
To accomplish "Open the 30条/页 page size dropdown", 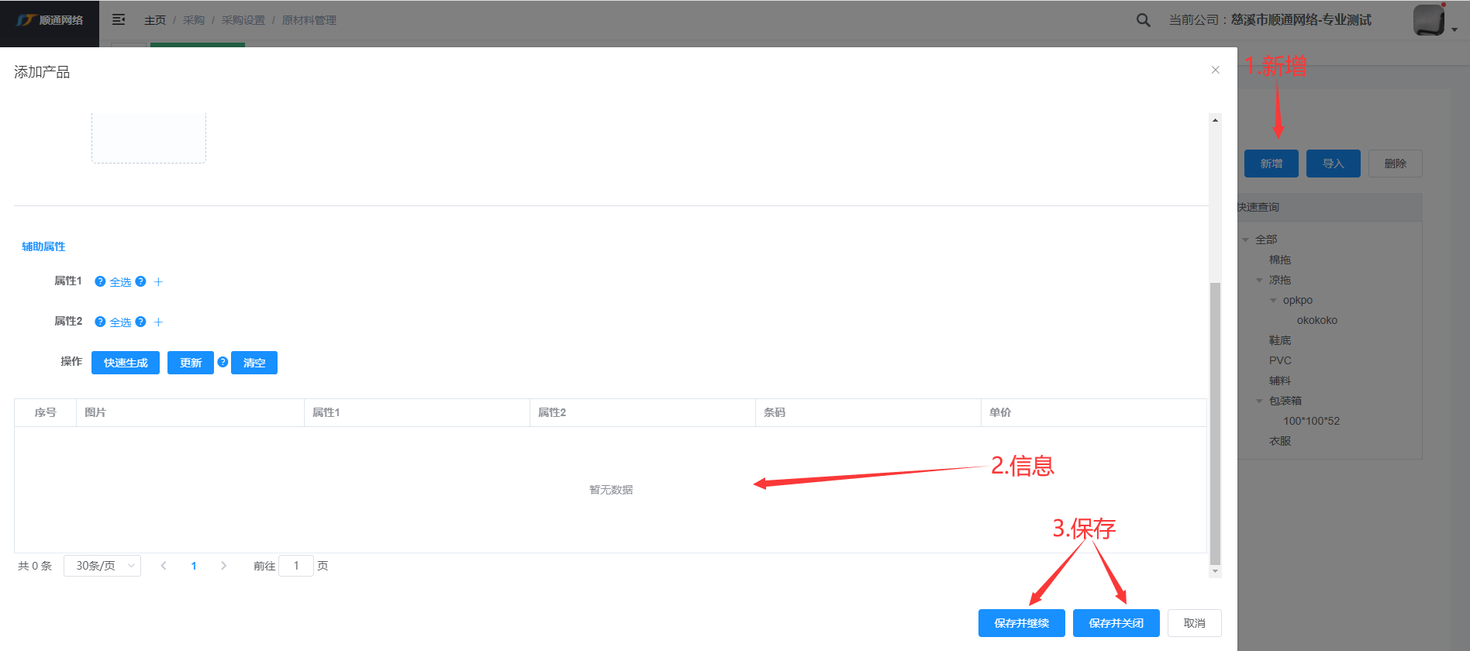I will click(x=102, y=566).
